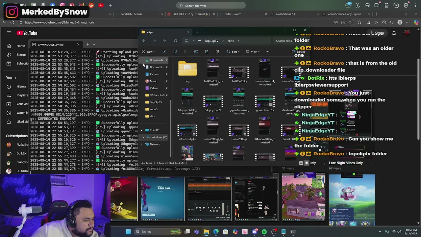The image size is (421, 237).
Task: Rename the selected file in Explorer
Action: coord(196,52)
